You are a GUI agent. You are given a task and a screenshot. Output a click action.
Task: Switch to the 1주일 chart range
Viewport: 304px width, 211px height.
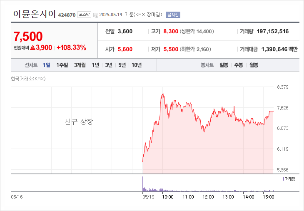(x=62, y=65)
